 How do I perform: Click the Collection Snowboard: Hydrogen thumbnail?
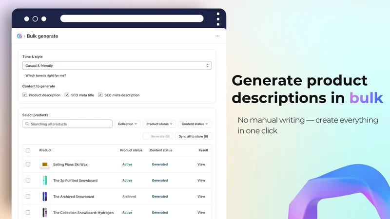pyautogui.click(x=45, y=213)
